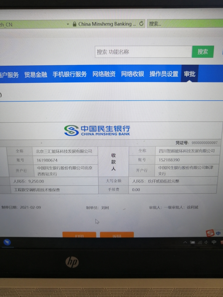Click the padlock security icon in address bar
The height and width of the screenshot is (297, 223).
point(75,24)
